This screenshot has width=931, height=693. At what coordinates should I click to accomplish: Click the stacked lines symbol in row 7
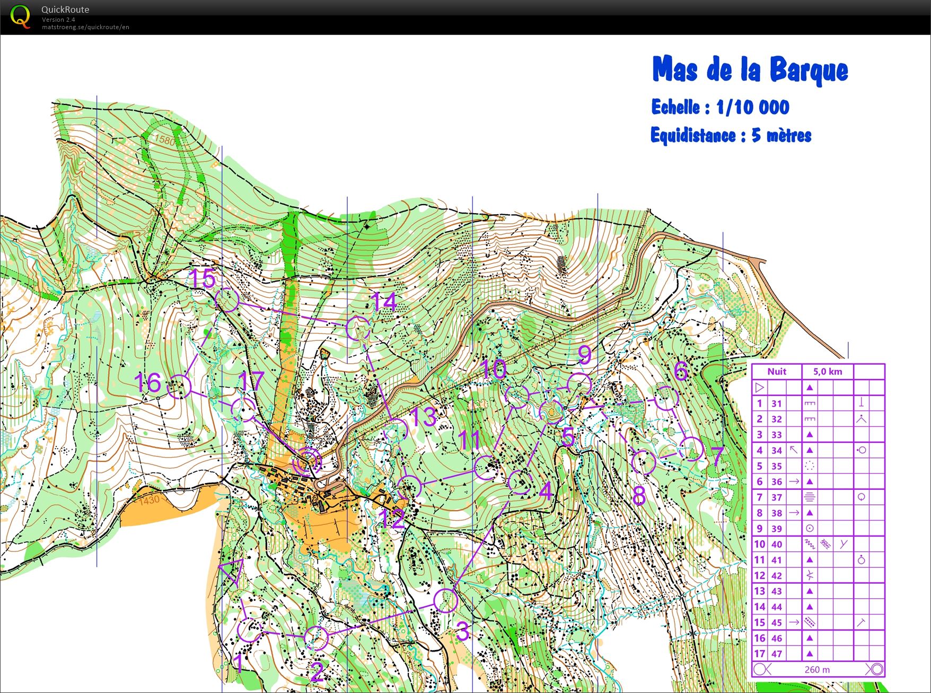(810, 497)
